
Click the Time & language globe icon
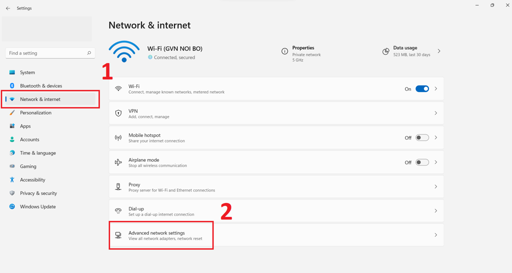click(12, 153)
